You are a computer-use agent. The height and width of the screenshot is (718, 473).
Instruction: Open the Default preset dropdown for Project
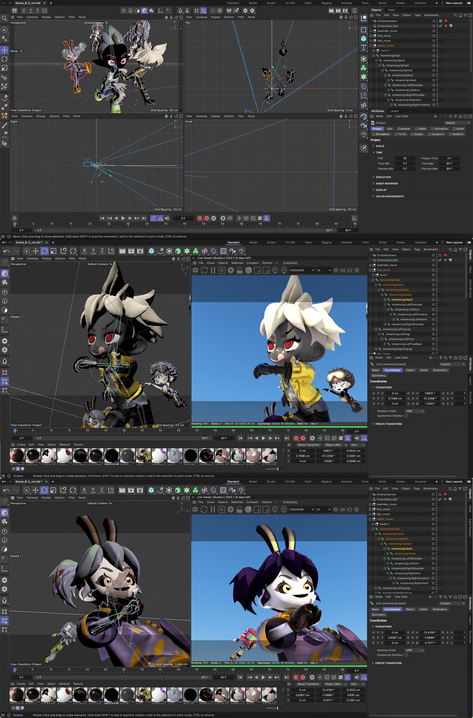457,123
